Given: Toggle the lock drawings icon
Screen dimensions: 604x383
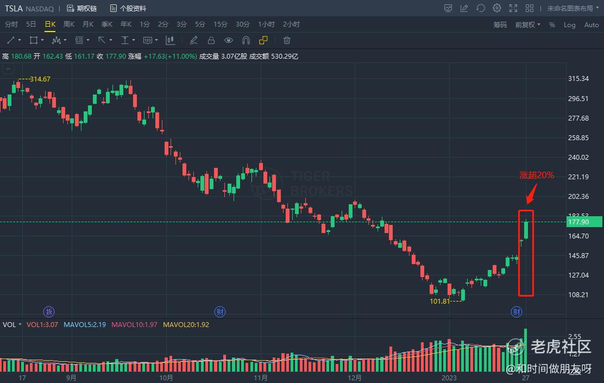Looking at the screenshot, I should 211,40.
